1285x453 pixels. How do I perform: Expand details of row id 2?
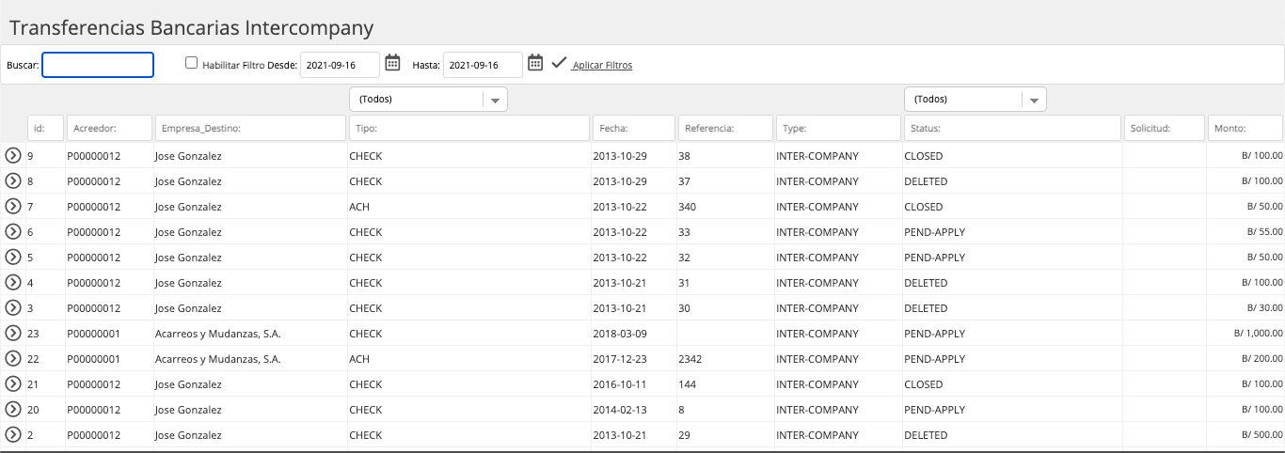tap(13, 434)
